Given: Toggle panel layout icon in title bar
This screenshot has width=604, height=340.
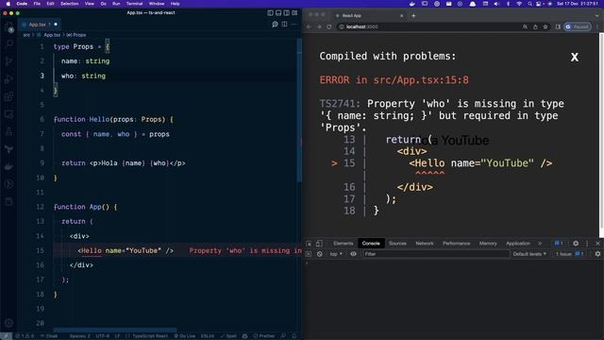Looking at the screenshot, I should pos(278,12).
